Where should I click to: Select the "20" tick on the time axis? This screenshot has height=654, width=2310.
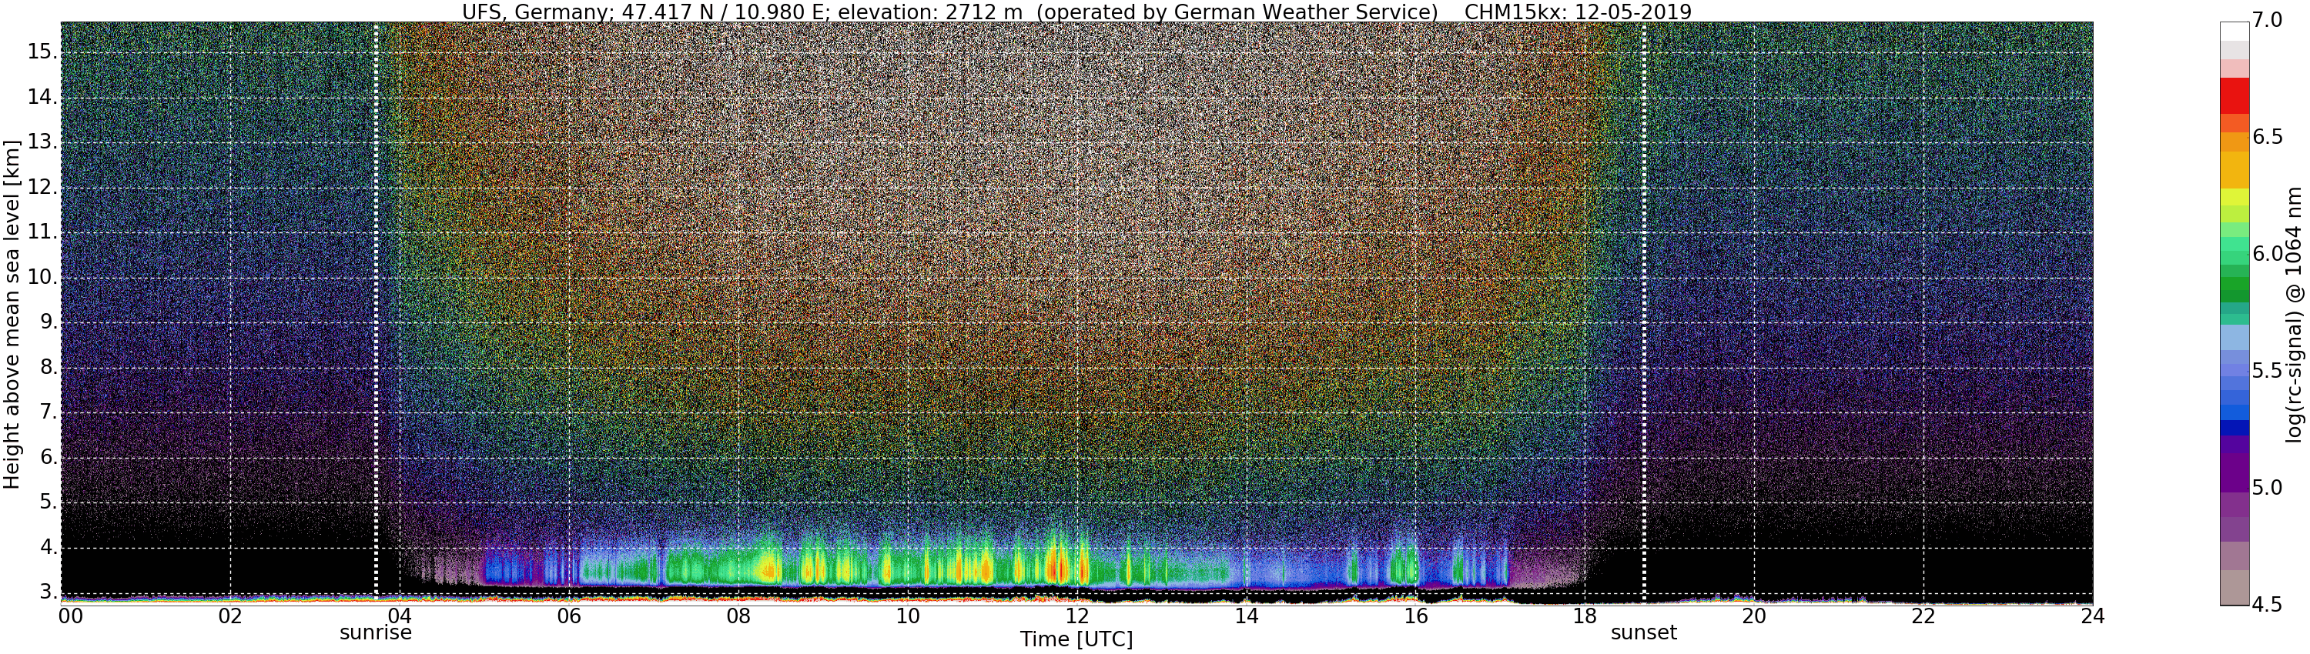pos(1754,616)
